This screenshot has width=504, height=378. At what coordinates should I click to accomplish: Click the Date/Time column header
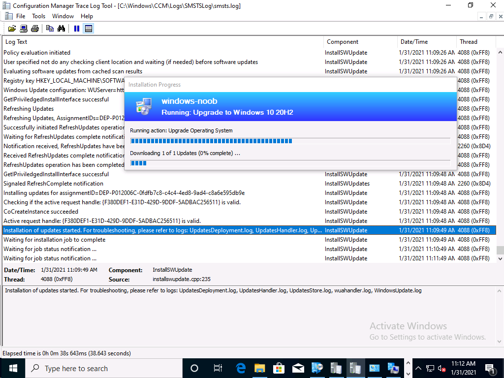[427, 42]
